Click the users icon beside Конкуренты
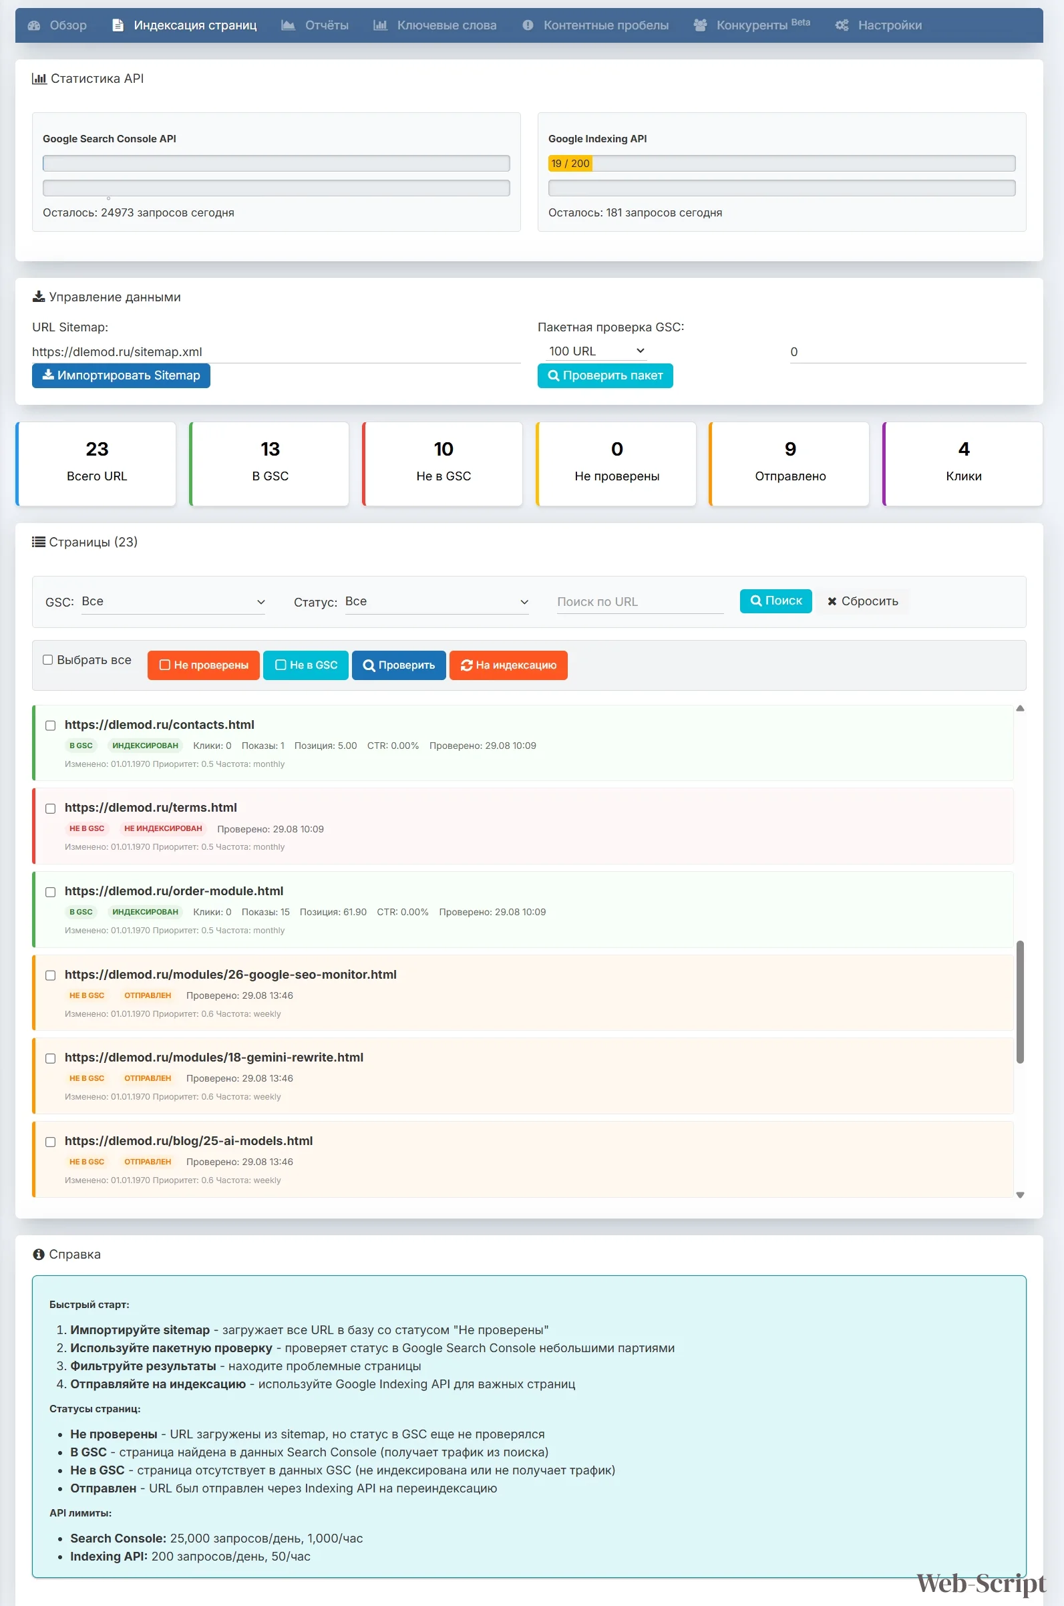Viewport: 1064px width, 1606px height. pos(700,25)
